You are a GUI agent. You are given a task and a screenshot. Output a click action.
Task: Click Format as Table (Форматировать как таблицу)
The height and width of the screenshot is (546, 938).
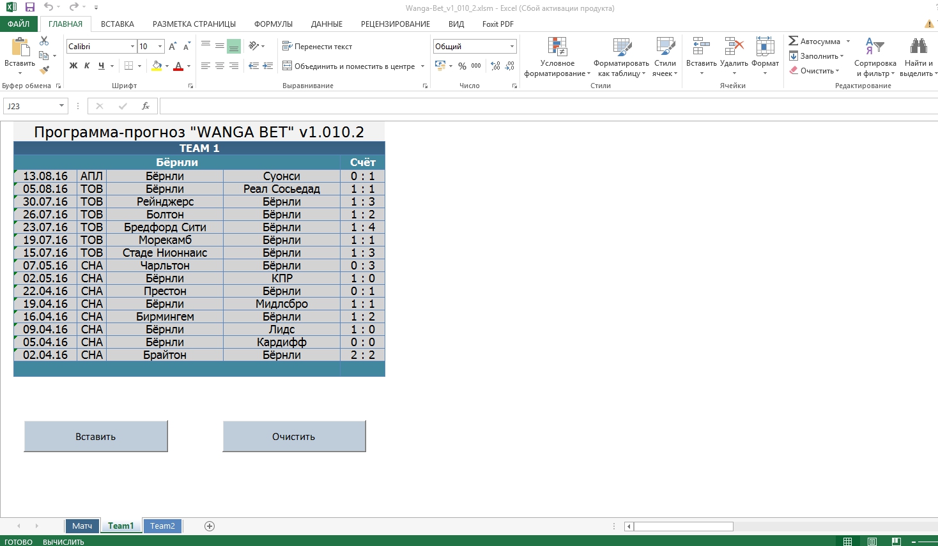pos(621,57)
